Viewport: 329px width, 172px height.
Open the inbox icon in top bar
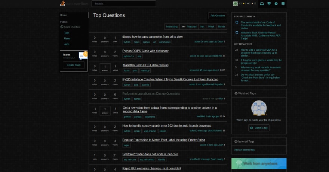coord(262,4)
